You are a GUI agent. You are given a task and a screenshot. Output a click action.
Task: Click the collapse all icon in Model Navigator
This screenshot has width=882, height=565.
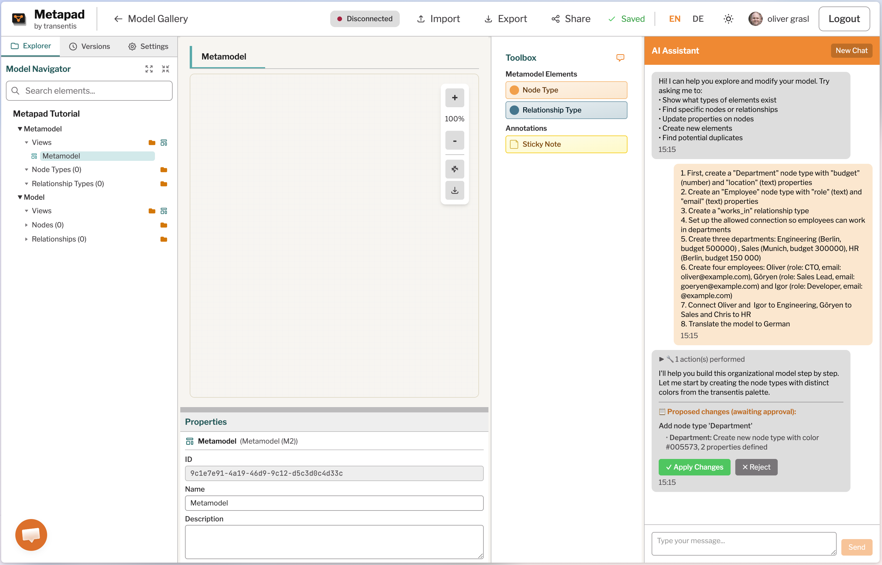166,69
